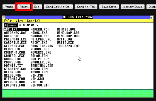Viewport: 156px width, 101px height.
Task: Click the Save State button
Action: 109,7
